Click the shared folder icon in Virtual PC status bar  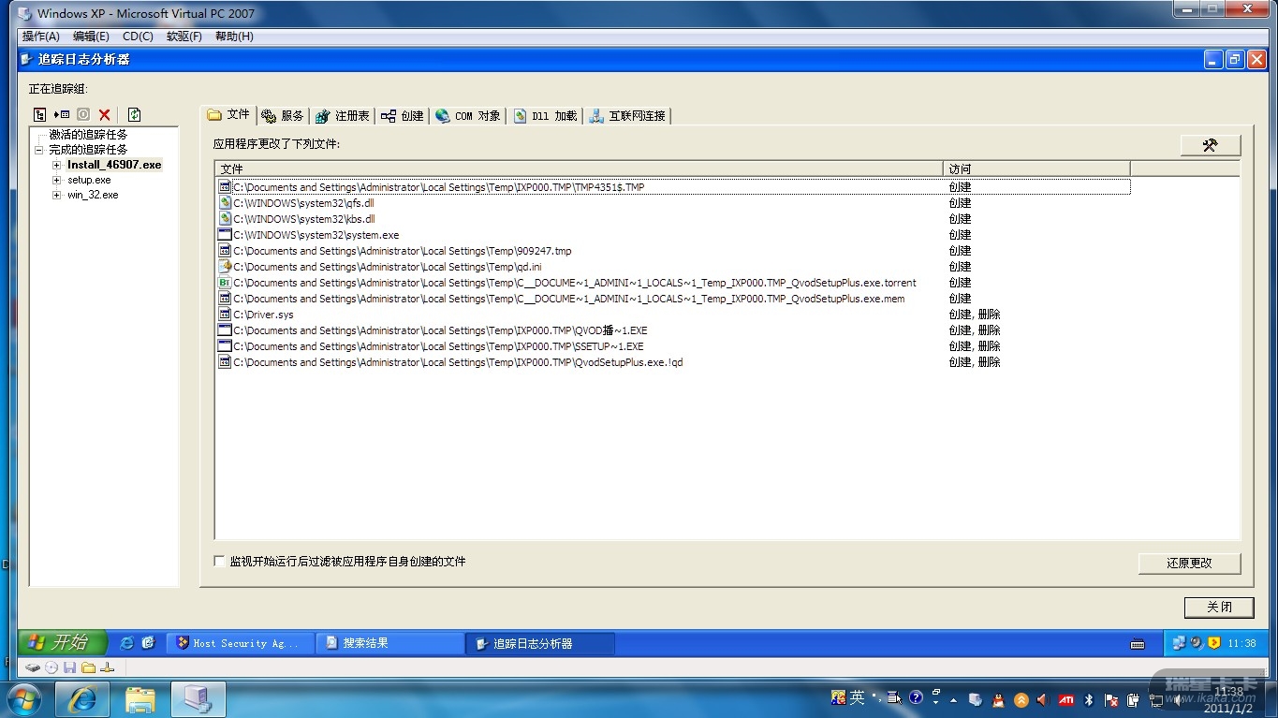tap(88, 667)
